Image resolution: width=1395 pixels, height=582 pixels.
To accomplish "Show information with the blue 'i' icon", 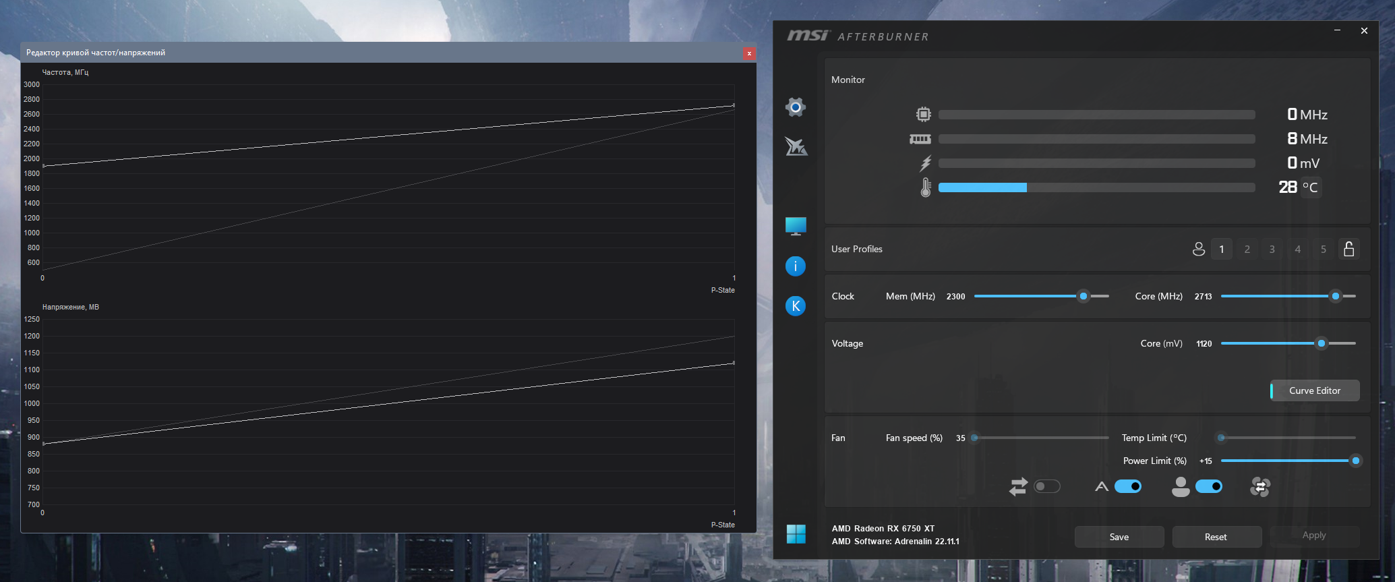I will [x=796, y=266].
